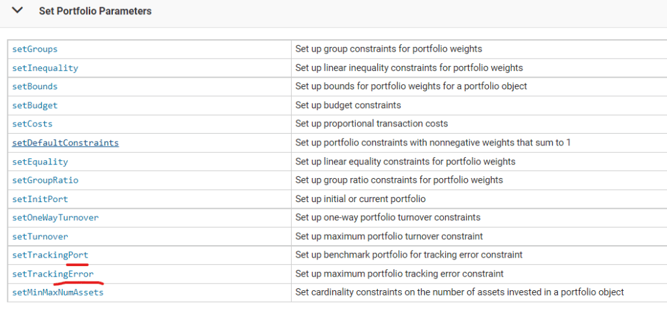Open the setBudget function link
This screenshot has width=667, height=313.
coord(35,105)
